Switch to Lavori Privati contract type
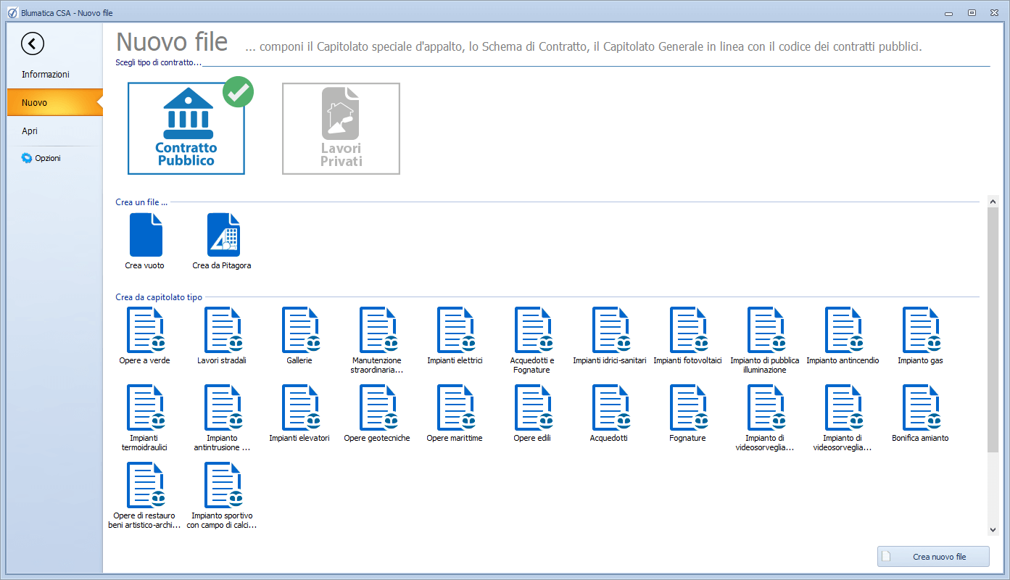Image resolution: width=1010 pixels, height=580 pixels. [341, 129]
